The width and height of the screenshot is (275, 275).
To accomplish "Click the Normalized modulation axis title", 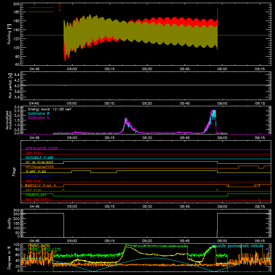I will [x=9, y=120].
